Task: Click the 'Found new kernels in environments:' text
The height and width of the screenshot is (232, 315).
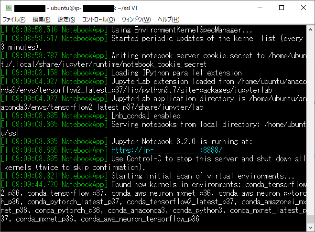Action: point(176,184)
